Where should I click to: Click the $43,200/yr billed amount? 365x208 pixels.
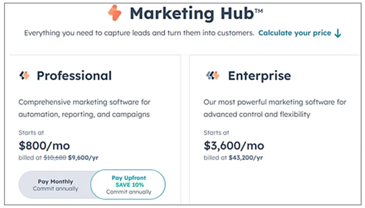tap(246, 157)
